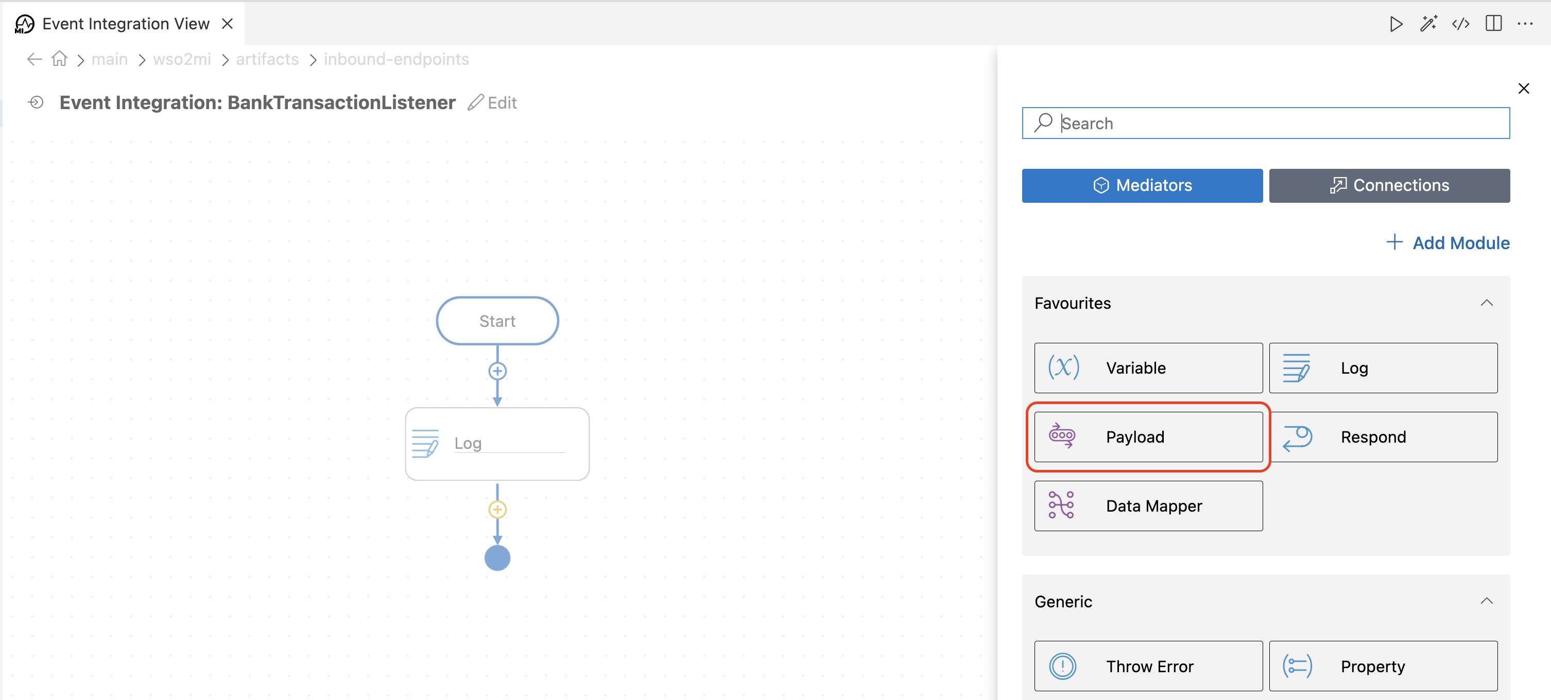Select the Data Mapper mediator
The width and height of the screenshot is (1551, 700).
point(1148,505)
